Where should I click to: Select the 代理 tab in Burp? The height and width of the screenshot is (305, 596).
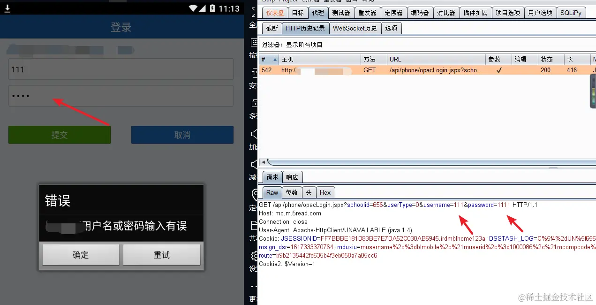click(x=318, y=13)
